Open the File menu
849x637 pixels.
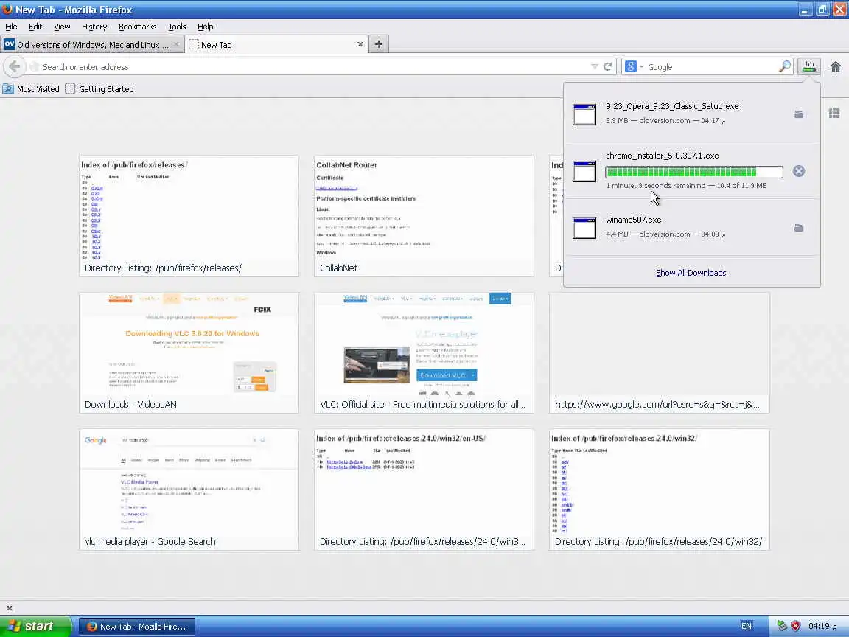tap(11, 27)
